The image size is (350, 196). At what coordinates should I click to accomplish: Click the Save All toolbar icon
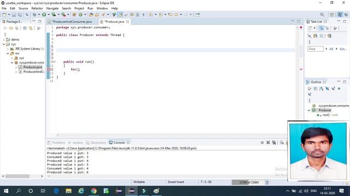click(x=20, y=15)
